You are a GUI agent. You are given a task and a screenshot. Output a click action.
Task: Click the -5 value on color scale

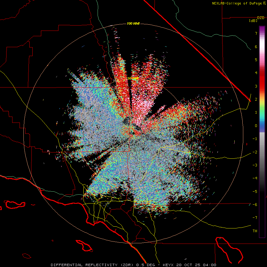(255, 192)
